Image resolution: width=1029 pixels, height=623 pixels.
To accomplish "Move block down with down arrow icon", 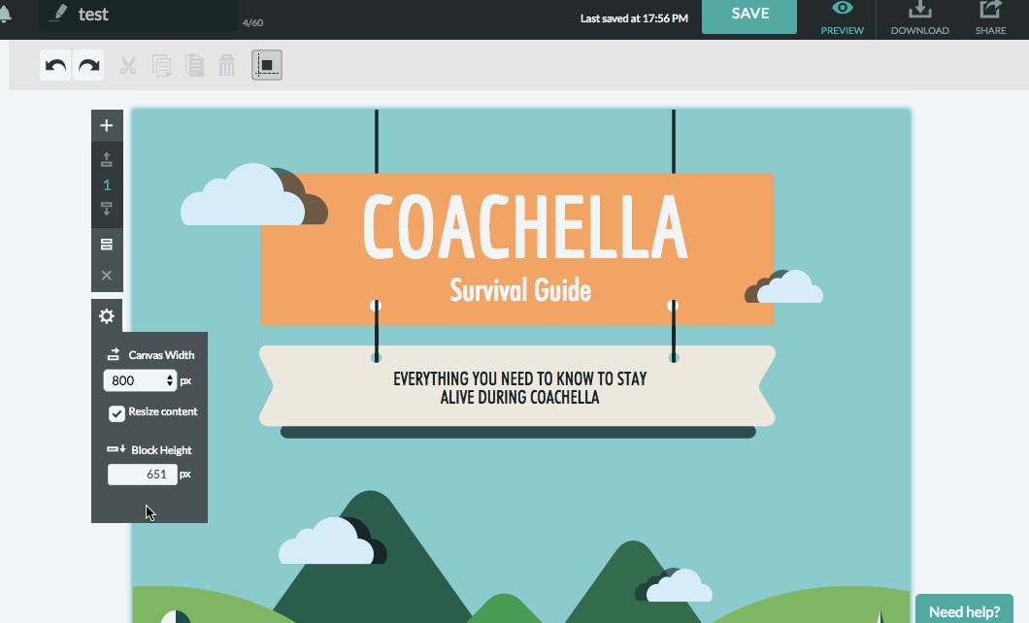I will tap(107, 210).
